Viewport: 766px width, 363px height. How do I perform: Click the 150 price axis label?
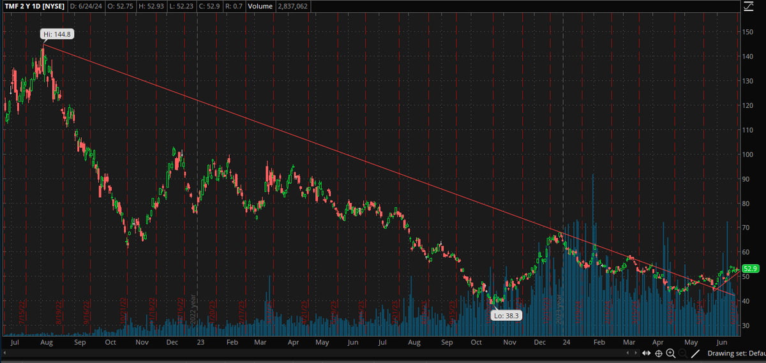pos(749,32)
